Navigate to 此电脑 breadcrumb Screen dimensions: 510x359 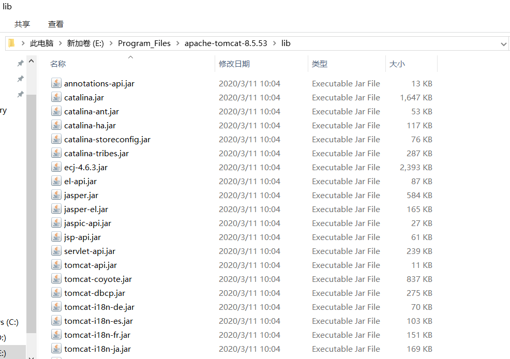(x=41, y=43)
